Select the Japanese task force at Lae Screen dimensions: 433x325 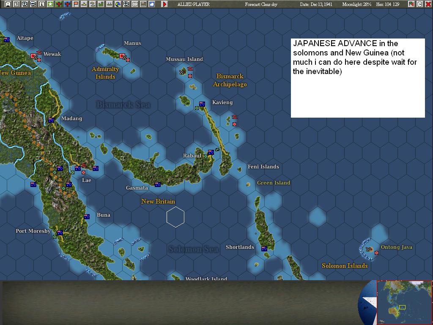pos(84,165)
